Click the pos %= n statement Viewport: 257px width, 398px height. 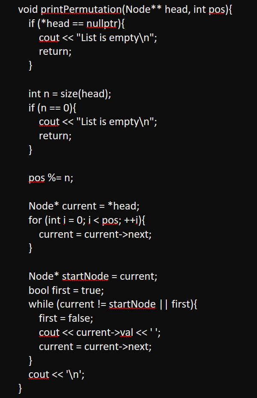(51, 178)
